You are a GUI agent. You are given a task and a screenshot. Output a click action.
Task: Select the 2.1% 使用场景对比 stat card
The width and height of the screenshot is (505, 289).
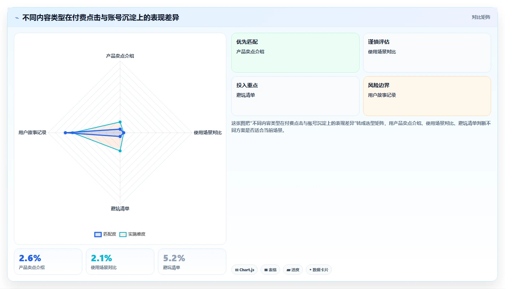(x=120, y=262)
